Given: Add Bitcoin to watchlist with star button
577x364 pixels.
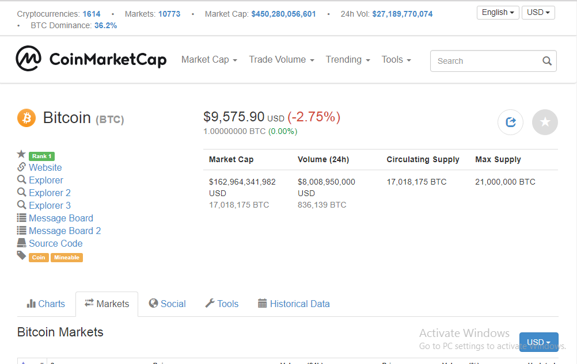Looking at the screenshot, I should click(x=545, y=122).
